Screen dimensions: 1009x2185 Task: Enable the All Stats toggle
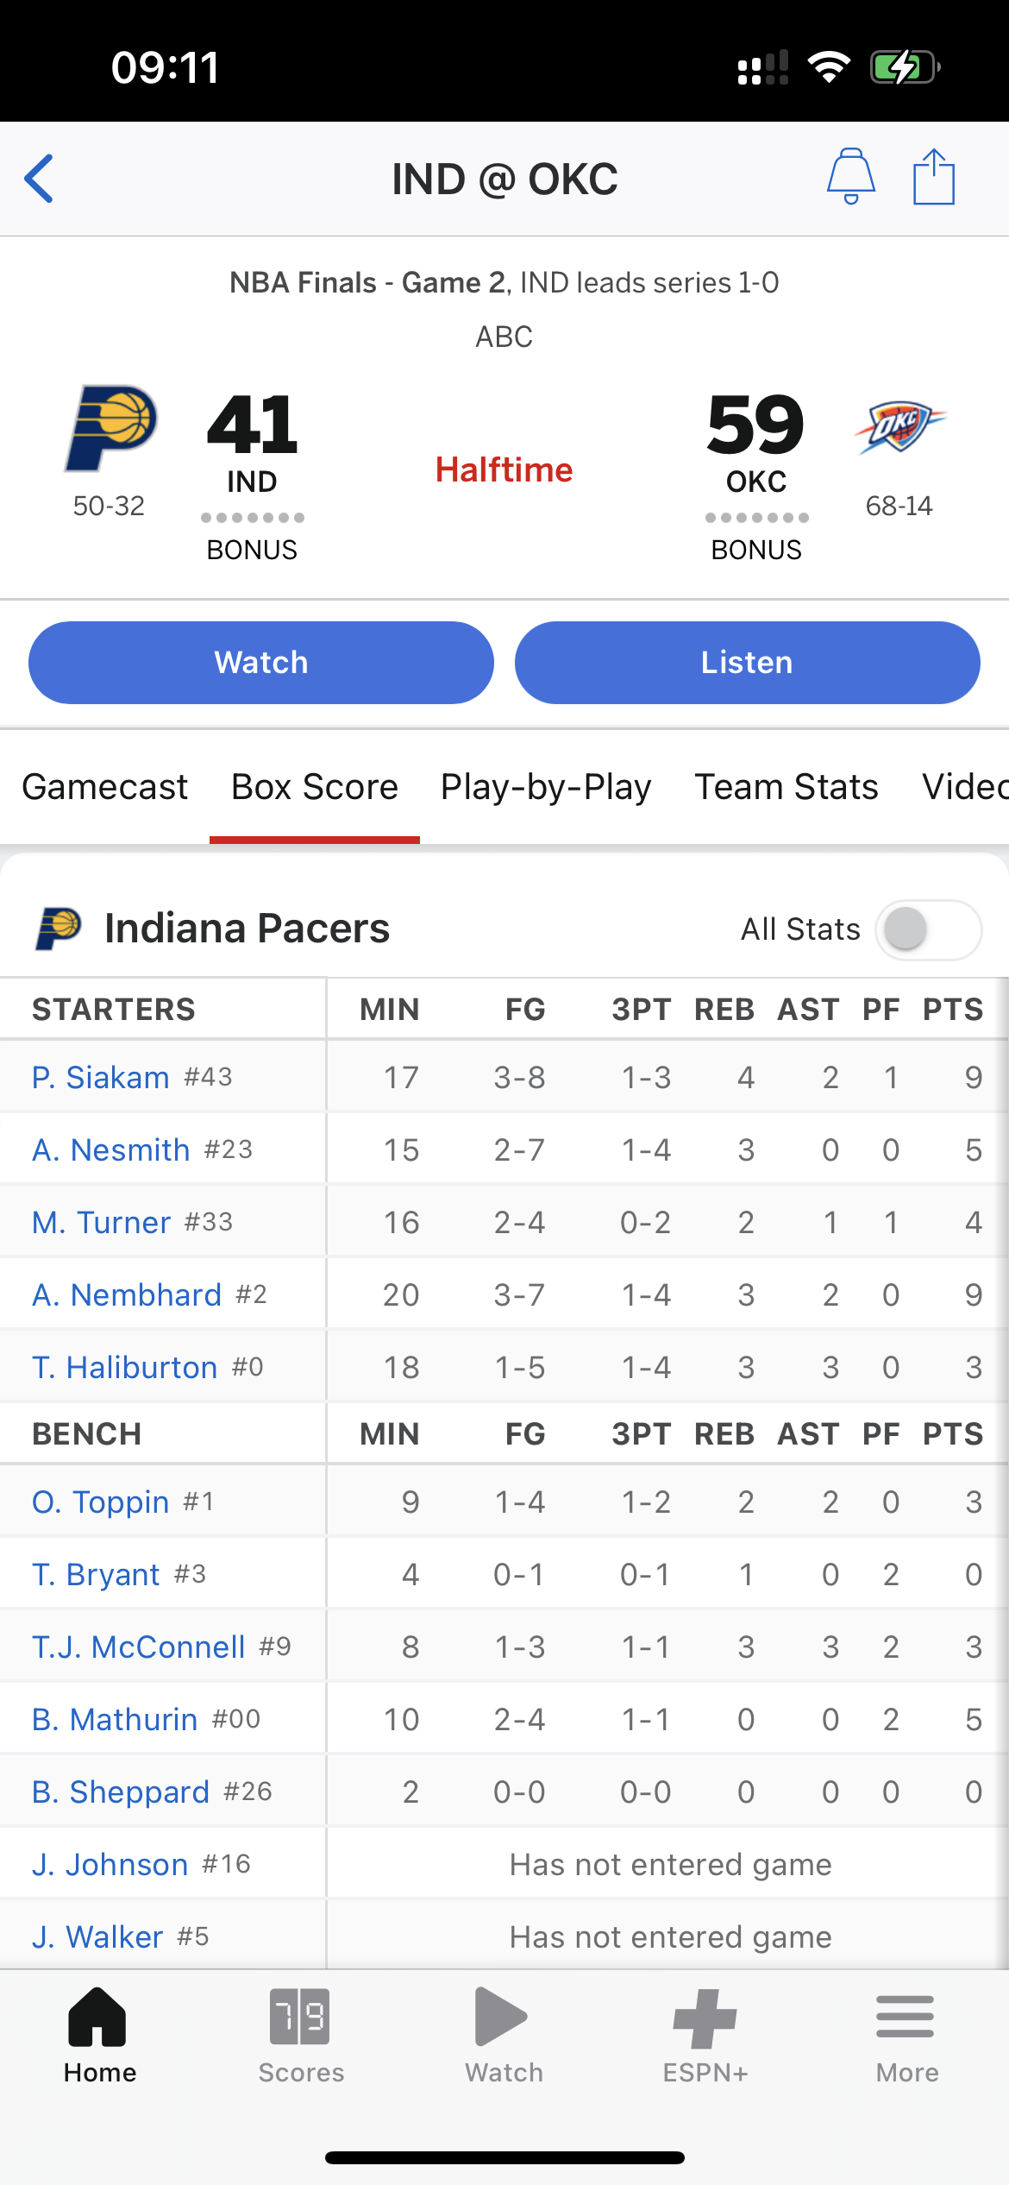click(928, 929)
